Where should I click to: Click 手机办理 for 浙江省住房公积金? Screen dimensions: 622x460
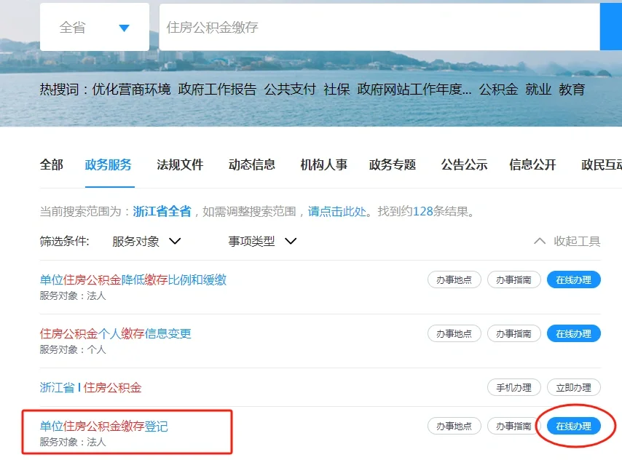point(513,388)
